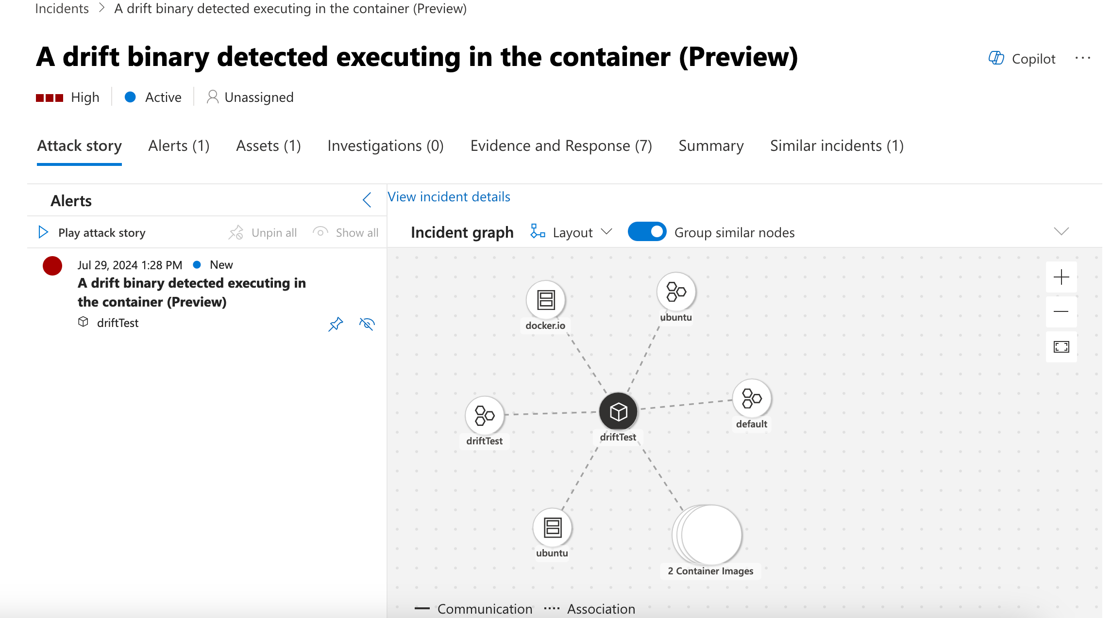1112x618 pixels.
Task: Open the Assets tab
Action: (268, 146)
